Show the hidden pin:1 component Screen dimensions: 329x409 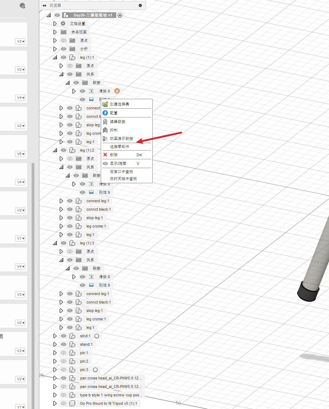[x=63, y=353]
